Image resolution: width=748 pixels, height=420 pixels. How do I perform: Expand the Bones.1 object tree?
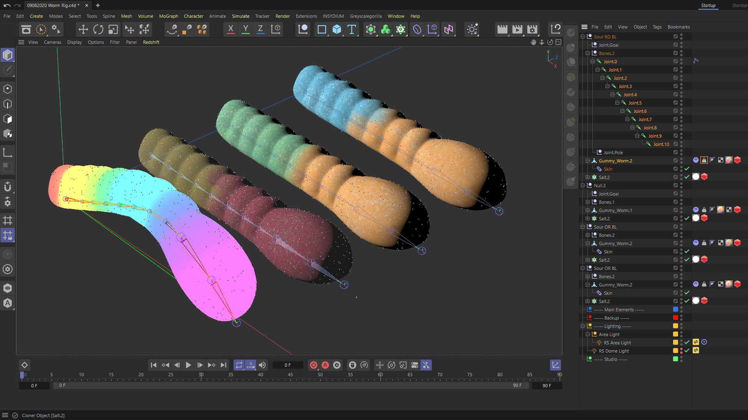587,202
